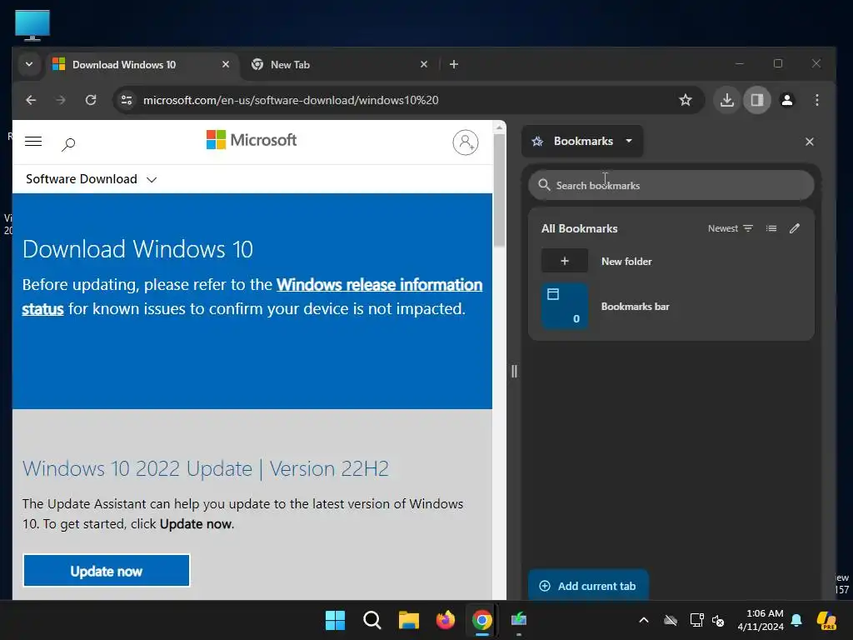Viewport: 853px width, 640px height.
Task: Open Microsoft site hamburger menu
Action: [33, 142]
